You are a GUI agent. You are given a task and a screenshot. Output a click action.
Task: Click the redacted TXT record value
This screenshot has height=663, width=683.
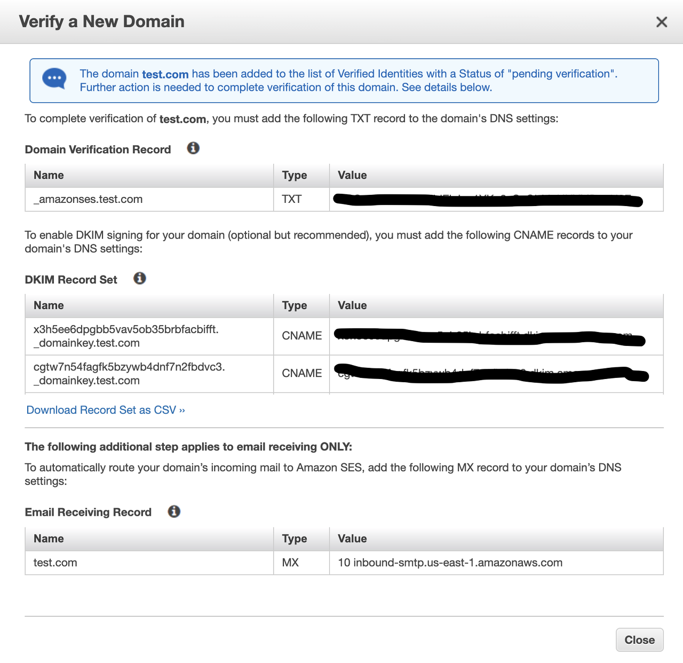pos(488,200)
